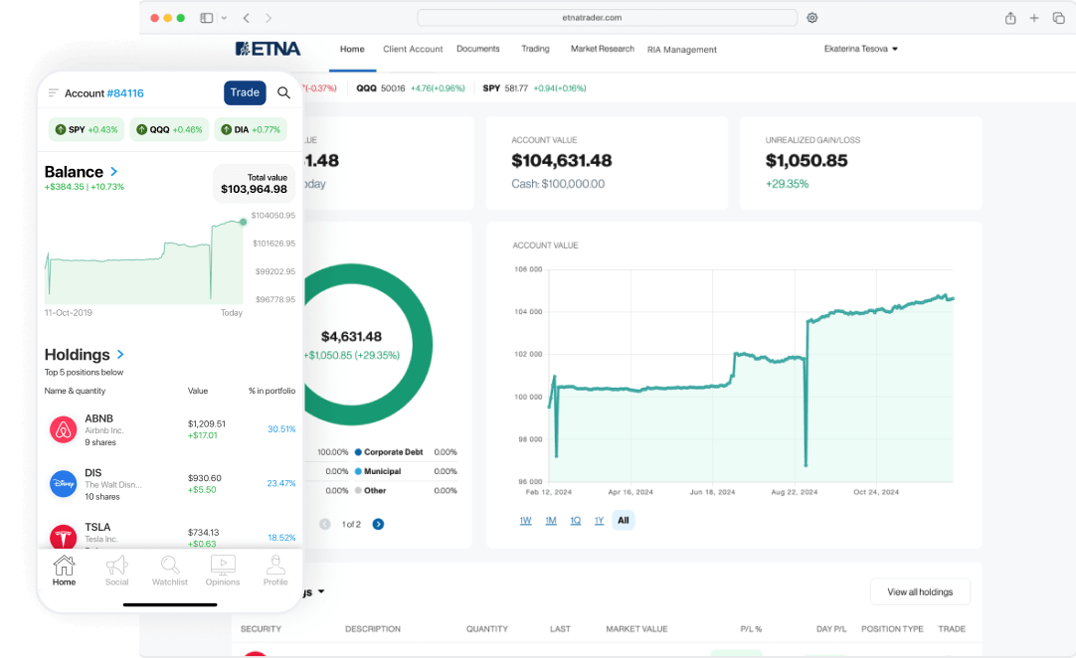Open the mobile app's menu icon beside Account
This screenshot has width=1076, height=658.
pos(53,92)
